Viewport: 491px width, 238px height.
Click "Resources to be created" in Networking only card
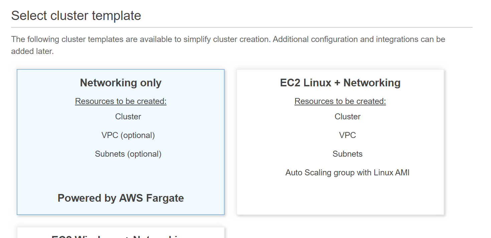(x=121, y=101)
